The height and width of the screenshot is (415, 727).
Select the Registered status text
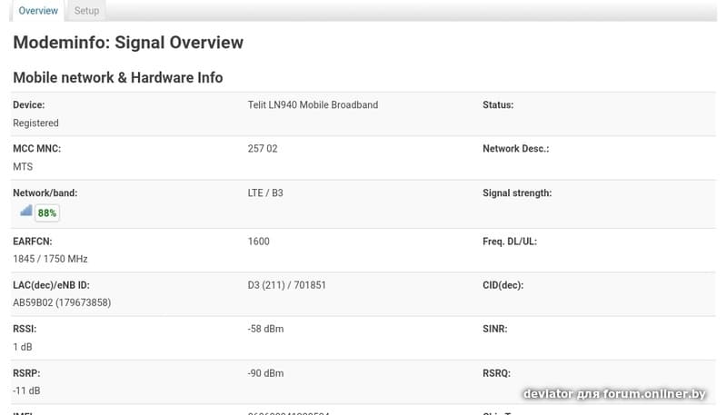pos(35,124)
